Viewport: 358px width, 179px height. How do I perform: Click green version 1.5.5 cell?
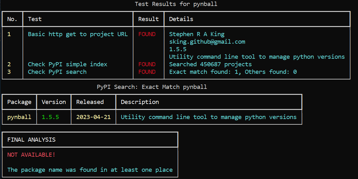coord(50,117)
